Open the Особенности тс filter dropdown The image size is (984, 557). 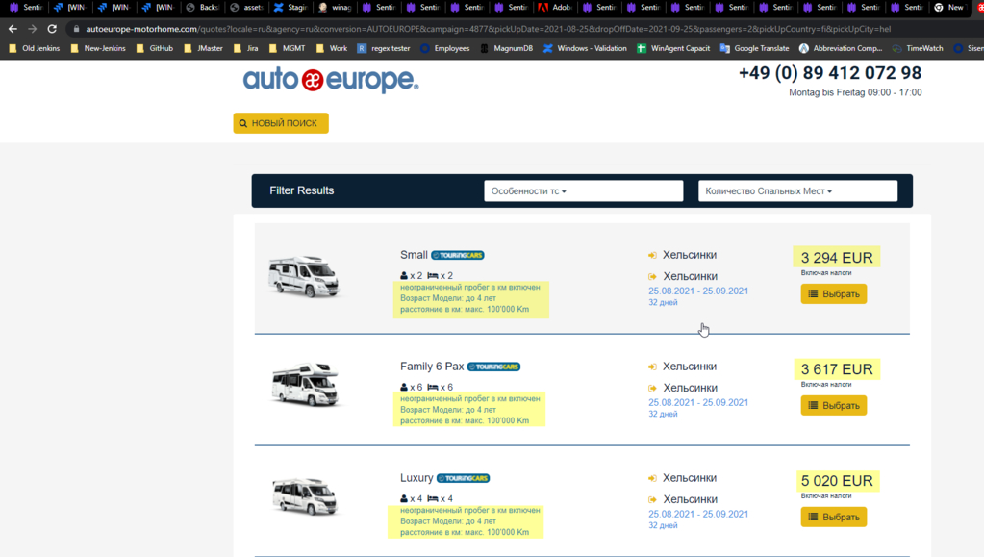pyautogui.click(x=583, y=190)
